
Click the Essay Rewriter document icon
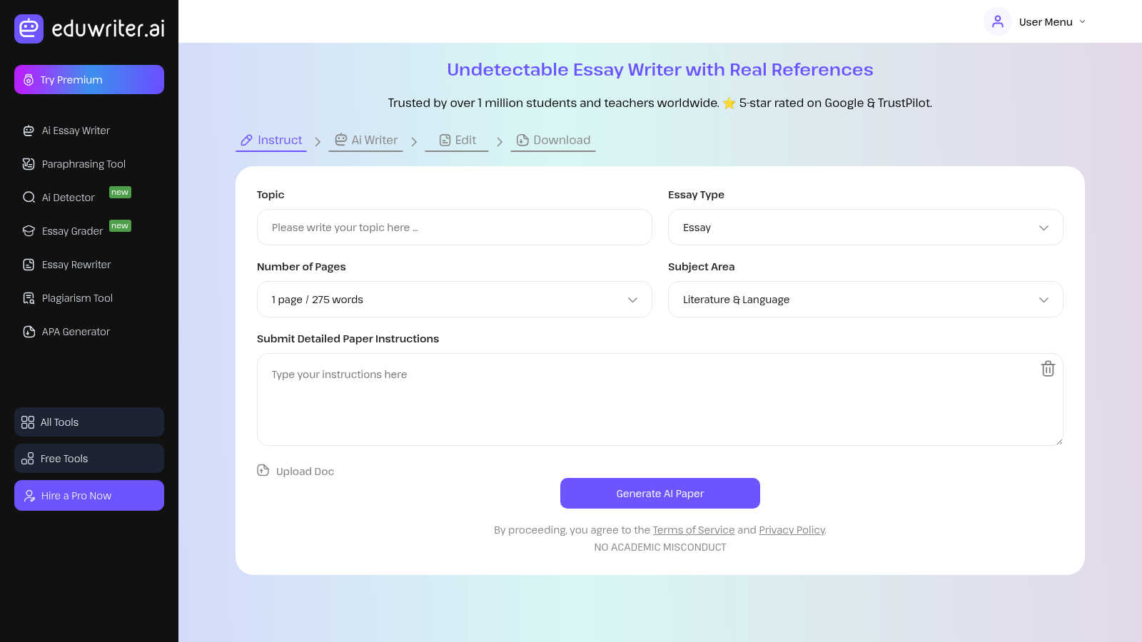tap(29, 265)
